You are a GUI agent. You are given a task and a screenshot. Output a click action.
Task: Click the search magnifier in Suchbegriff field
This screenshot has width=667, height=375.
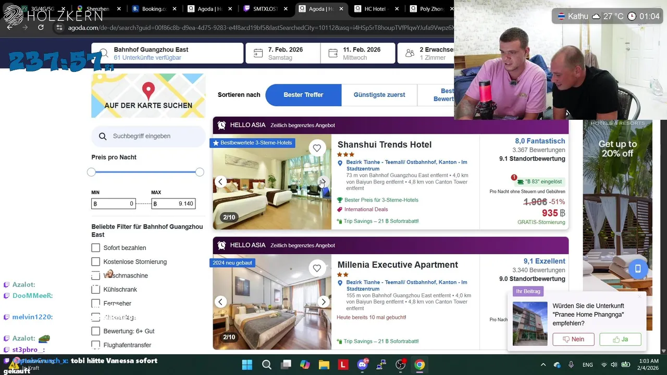tap(103, 136)
